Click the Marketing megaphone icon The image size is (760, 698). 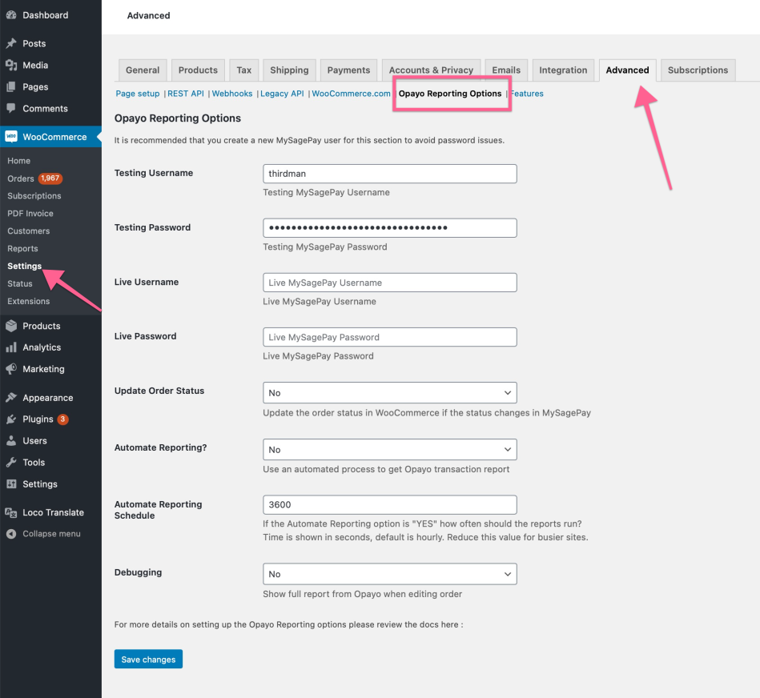(x=11, y=369)
